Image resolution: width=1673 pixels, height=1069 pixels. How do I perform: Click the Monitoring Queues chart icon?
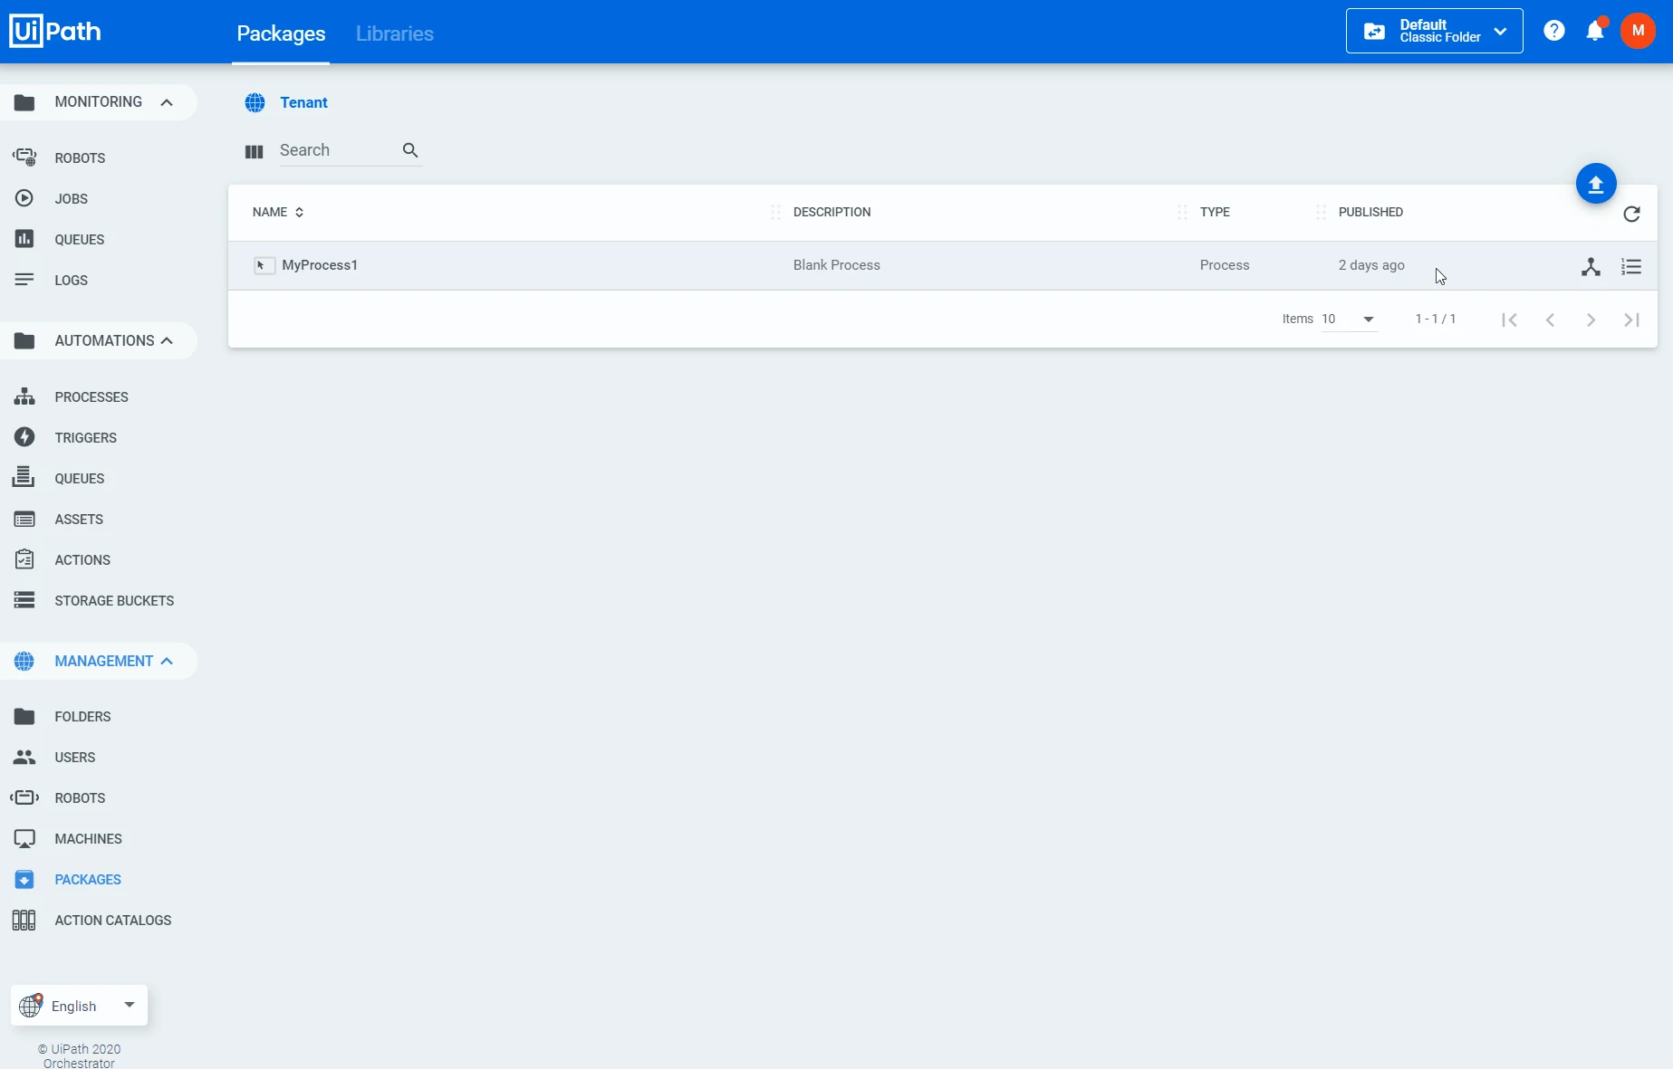(24, 239)
